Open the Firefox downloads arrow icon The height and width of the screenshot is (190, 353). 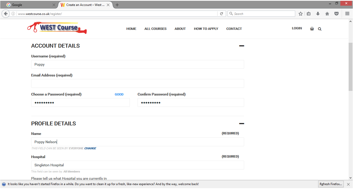tap(318, 14)
